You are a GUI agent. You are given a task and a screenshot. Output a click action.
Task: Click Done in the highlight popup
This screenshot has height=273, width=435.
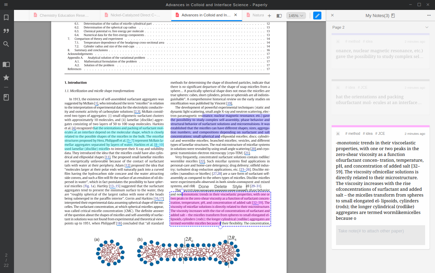(204, 187)
